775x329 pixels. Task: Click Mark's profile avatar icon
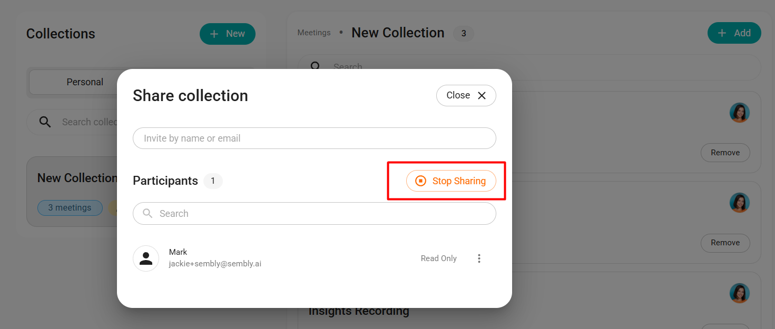(146, 258)
